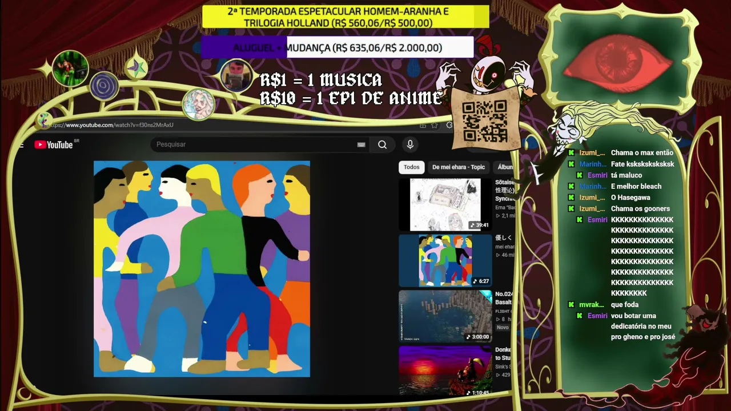Click the yellow Homem-Aranha donation goal bar
731x411 pixels.
pos(346,17)
